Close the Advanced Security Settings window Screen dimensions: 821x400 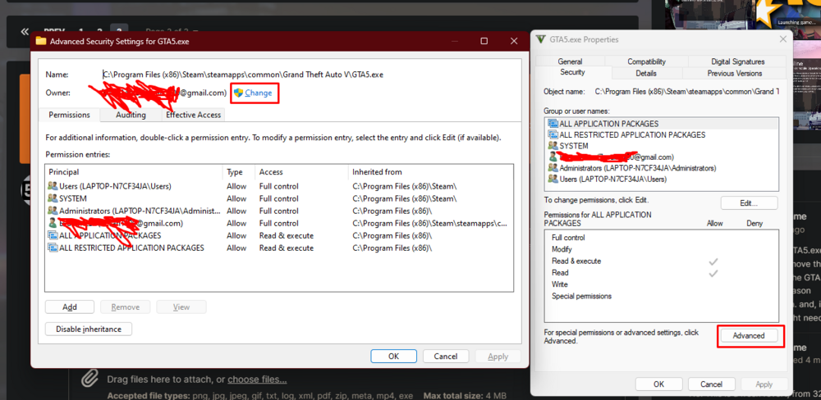point(514,41)
